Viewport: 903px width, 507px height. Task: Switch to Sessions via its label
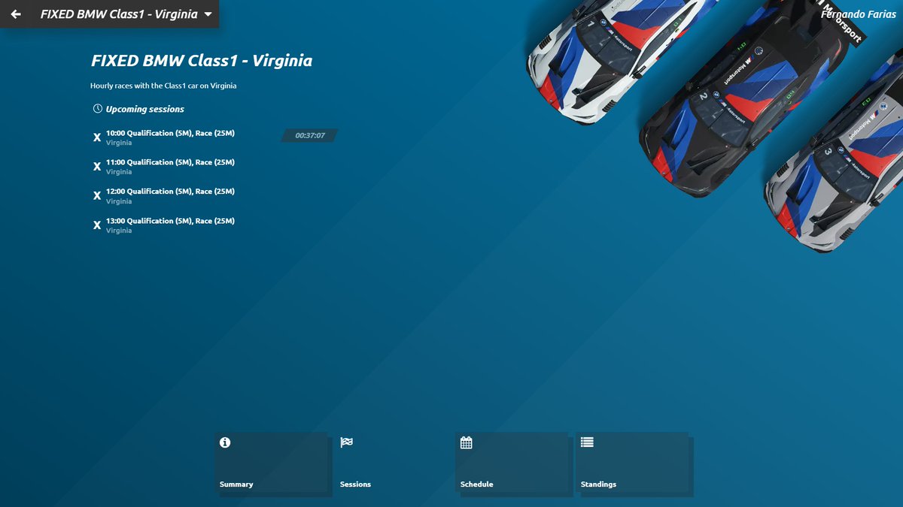(x=355, y=484)
